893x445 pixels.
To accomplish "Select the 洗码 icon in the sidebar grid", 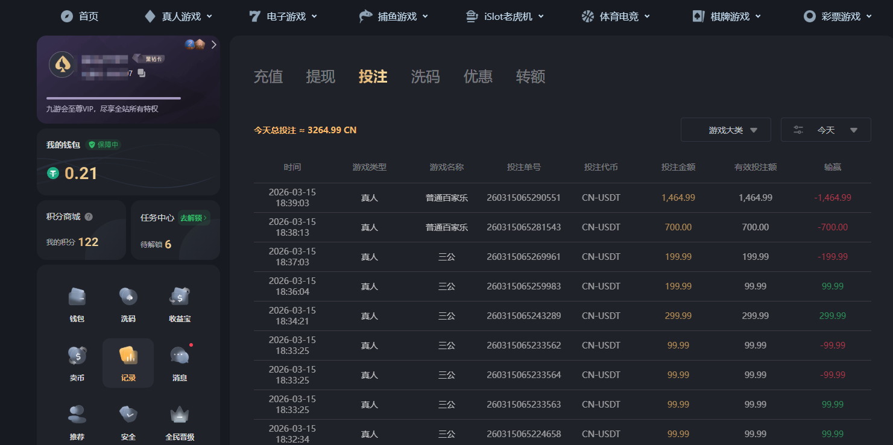I will (x=128, y=305).
